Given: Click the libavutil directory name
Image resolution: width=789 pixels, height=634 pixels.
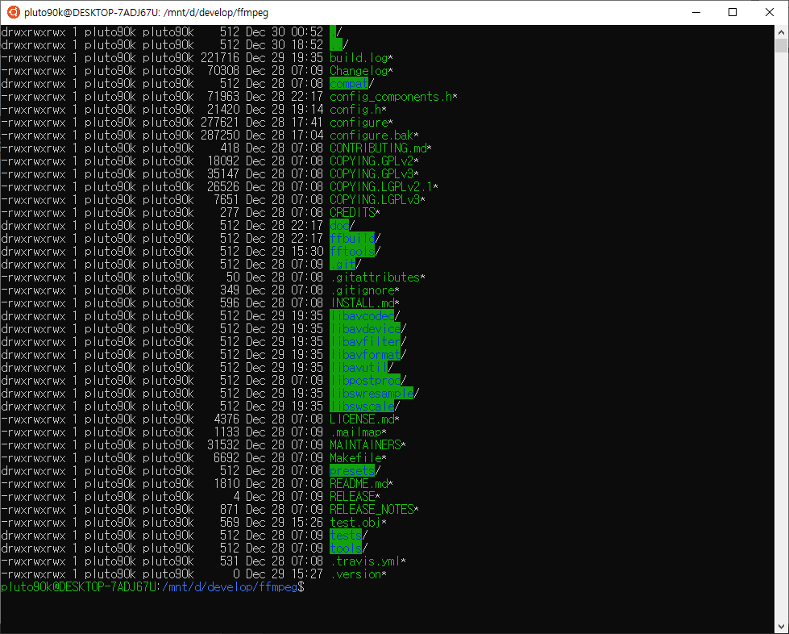Looking at the screenshot, I should (x=359, y=368).
